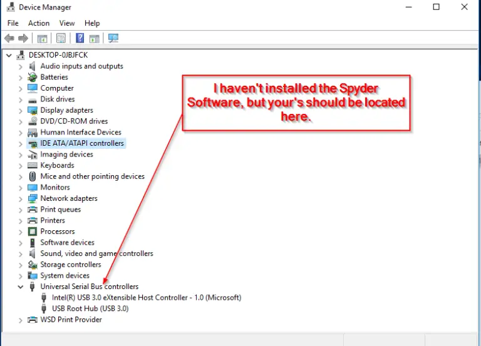The image size is (481, 346).
Task: Expand the System devices category
Action: click(x=20, y=276)
